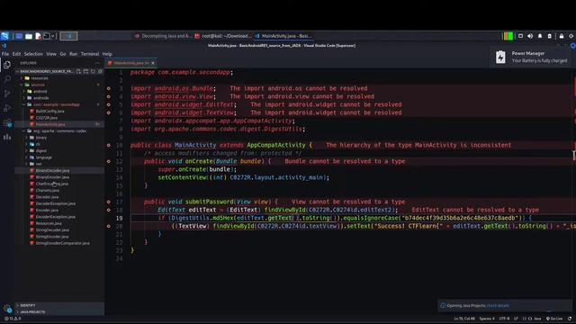The image size is (576, 324).
Task: Click the notification bell in system tray
Action: [x=540, y=36]
